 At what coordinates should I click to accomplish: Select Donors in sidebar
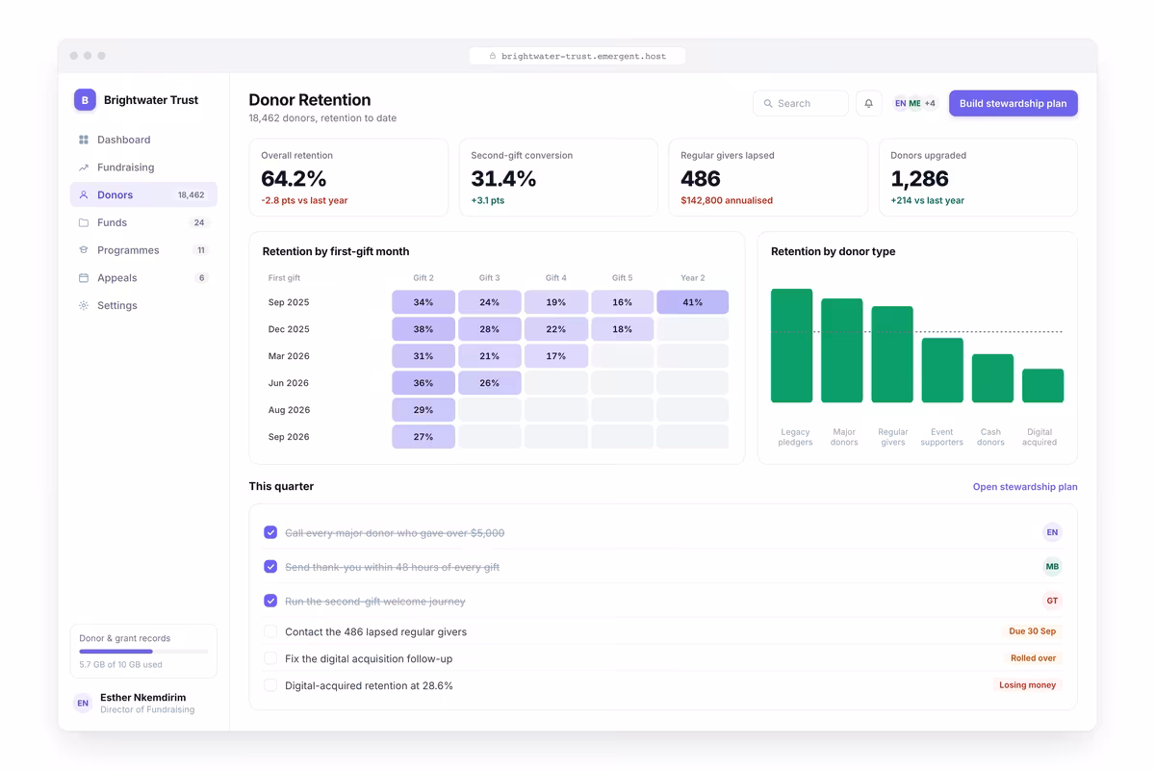(143, 194)
